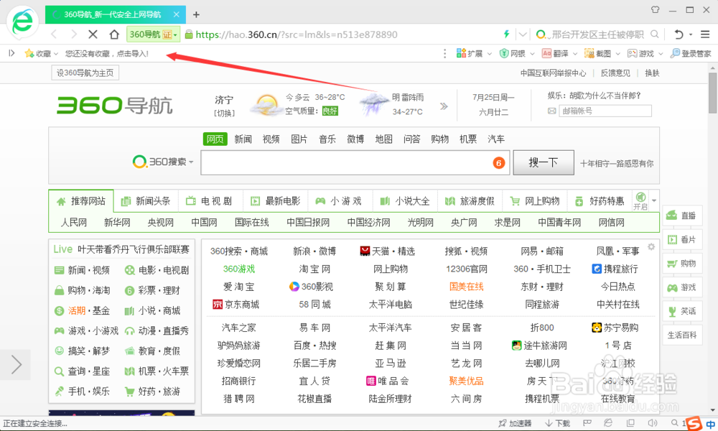Image resolution: width=718 pixels, height=431 pixels.
Task: Click the back navigation arrow
Action: (54, 34)
